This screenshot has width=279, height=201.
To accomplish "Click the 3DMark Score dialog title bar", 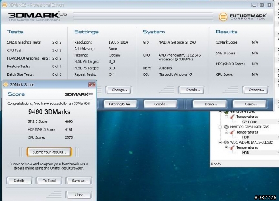I will pyautogui.click(x=49, y=84).
